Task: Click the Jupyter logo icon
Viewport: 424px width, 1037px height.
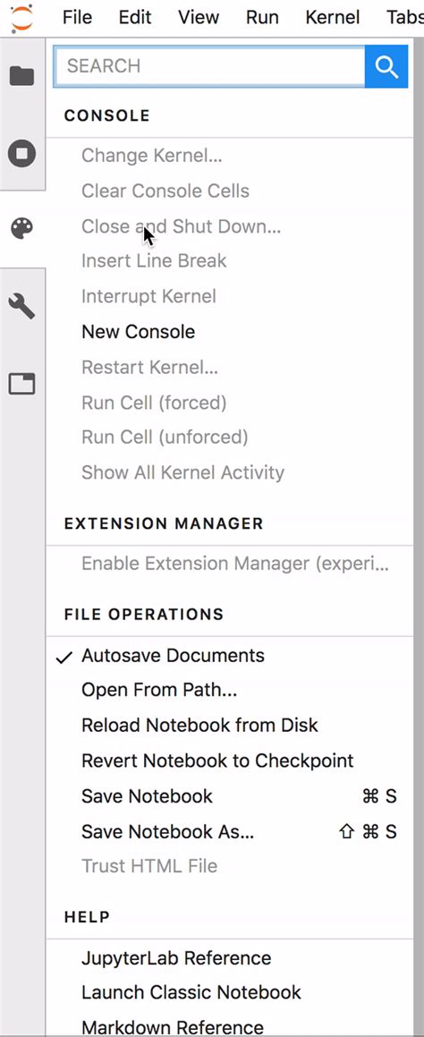Action: coord(21,17)
